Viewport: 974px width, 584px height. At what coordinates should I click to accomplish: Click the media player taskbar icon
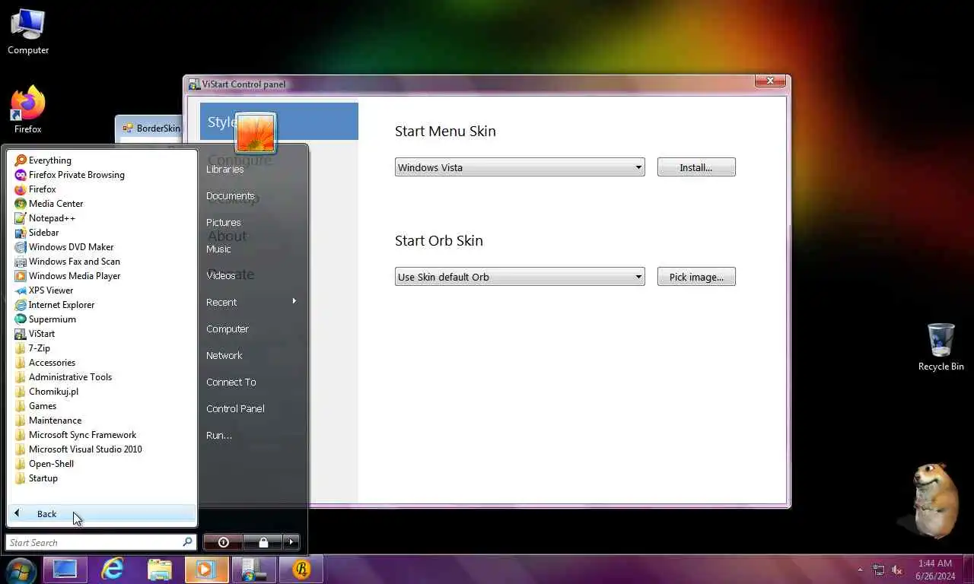[x=206, y=570]
